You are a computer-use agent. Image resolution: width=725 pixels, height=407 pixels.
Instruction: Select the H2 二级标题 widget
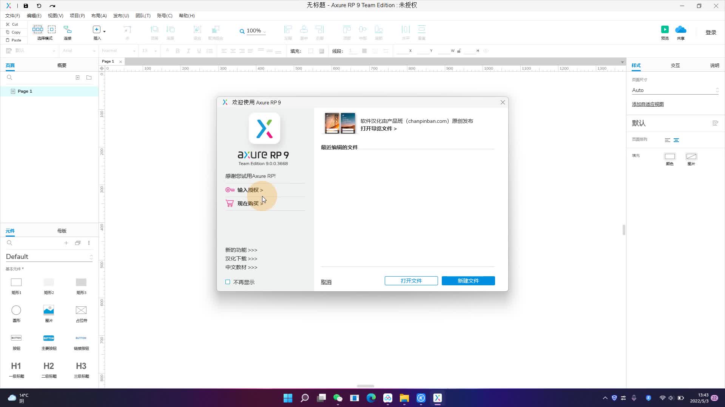point(49,370)
